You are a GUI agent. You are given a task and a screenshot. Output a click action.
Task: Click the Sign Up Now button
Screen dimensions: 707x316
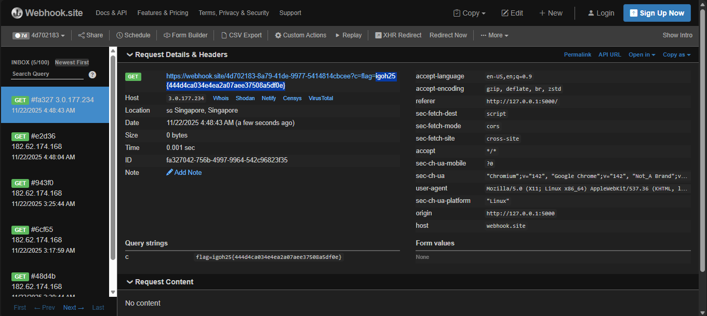[657, 13]
